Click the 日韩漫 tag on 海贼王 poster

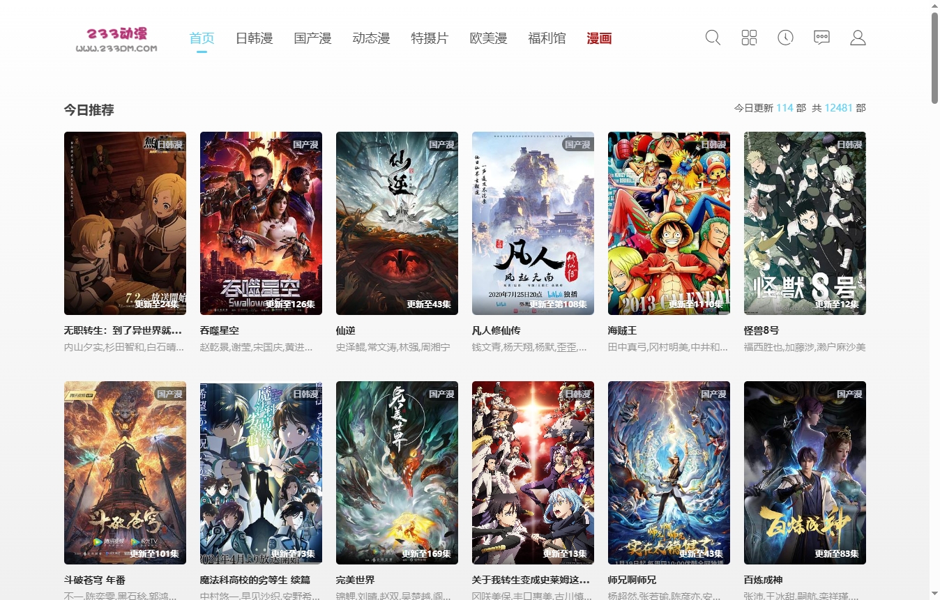tap(713, 145)
